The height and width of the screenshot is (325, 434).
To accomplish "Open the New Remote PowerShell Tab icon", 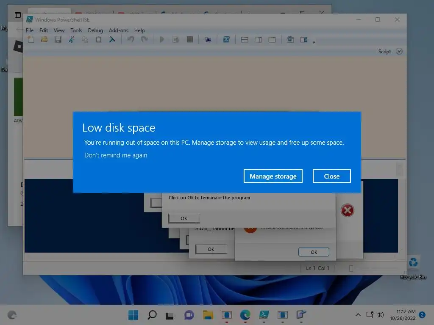I will pos(208,39).
